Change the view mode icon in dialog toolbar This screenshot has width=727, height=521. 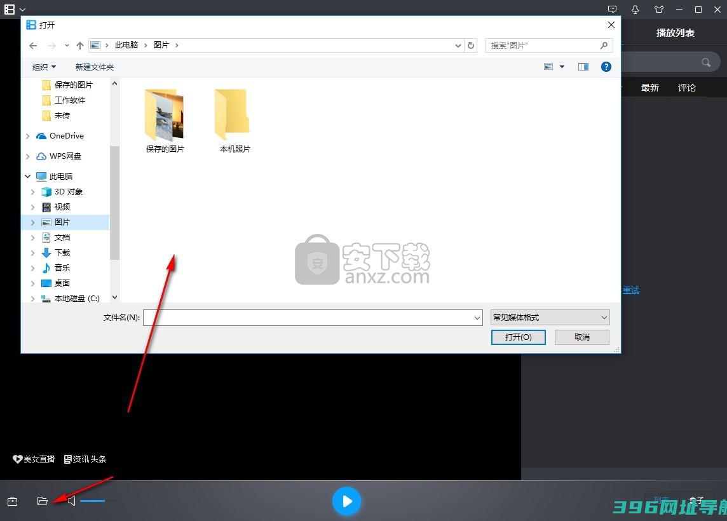coord(548,67)
